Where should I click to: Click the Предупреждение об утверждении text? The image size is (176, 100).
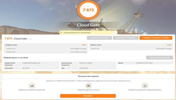77,32
